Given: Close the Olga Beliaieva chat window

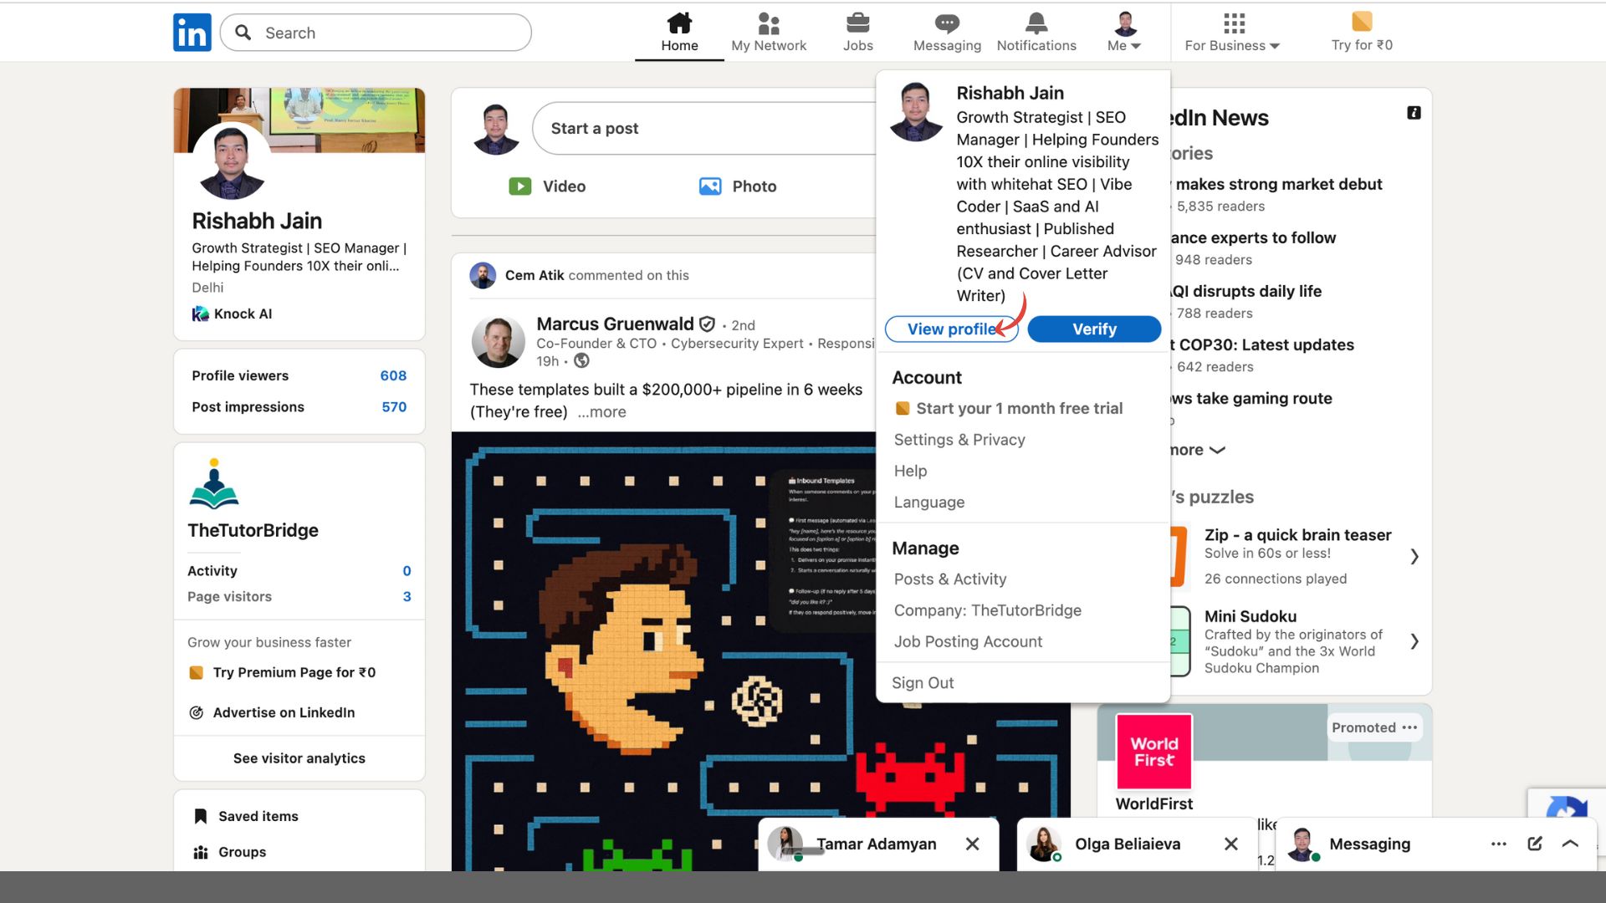Looking at the screenshot, I should pos(1230,844).
